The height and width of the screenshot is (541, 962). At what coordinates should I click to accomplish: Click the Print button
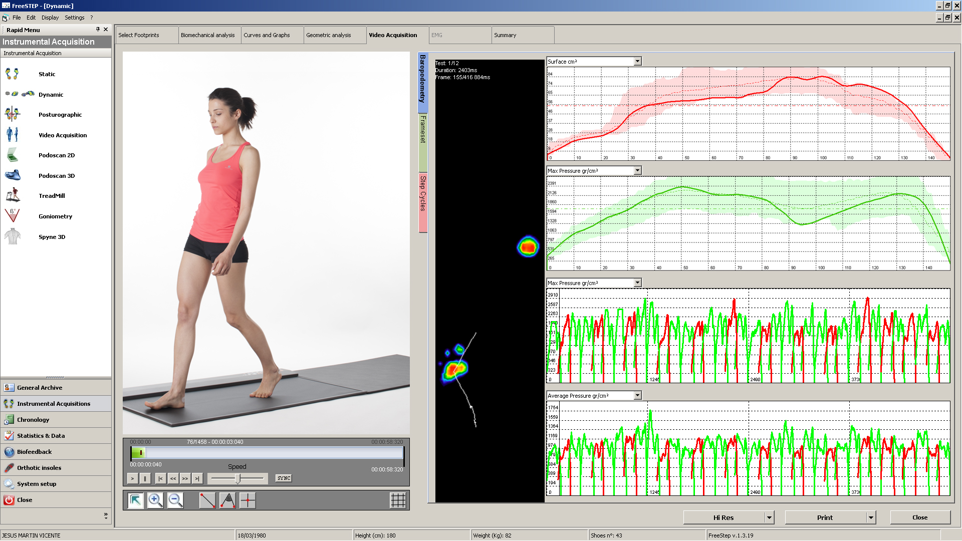[824, 517]
